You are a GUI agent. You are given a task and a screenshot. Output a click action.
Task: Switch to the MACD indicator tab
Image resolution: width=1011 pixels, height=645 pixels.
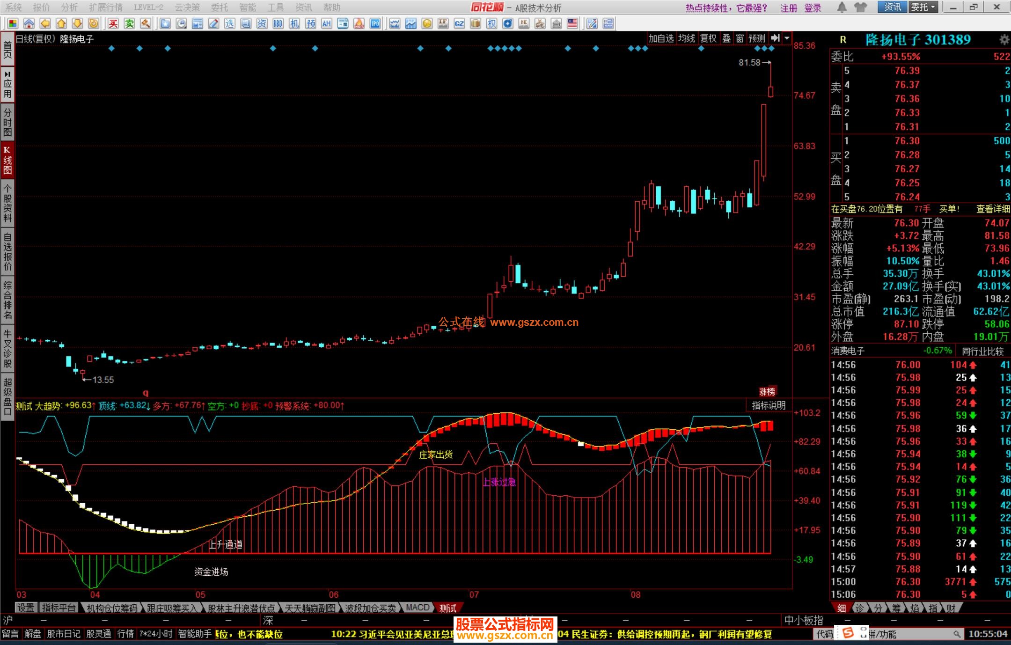(417, 608)
